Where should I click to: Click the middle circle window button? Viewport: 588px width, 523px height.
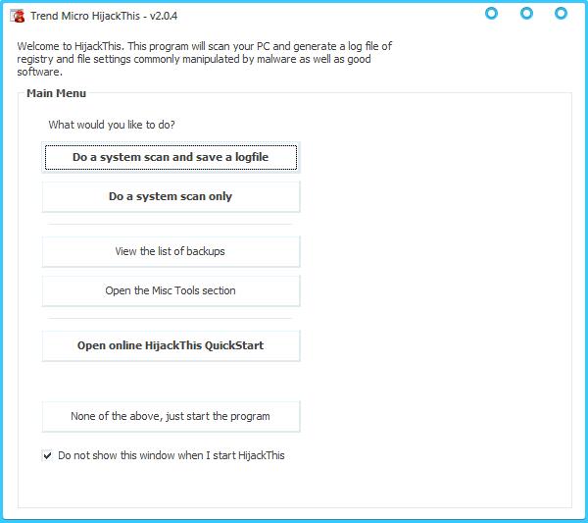click(x=526, y=14)
